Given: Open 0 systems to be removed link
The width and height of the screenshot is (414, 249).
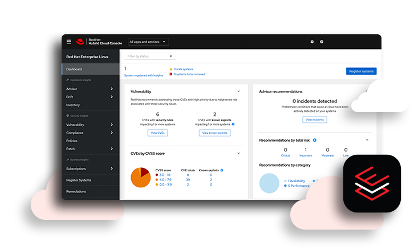Looking at the screenshot, I should [x=189, y=74].
